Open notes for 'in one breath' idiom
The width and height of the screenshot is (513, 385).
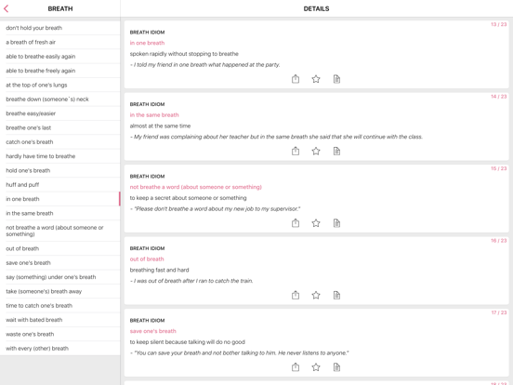point(336,79)
